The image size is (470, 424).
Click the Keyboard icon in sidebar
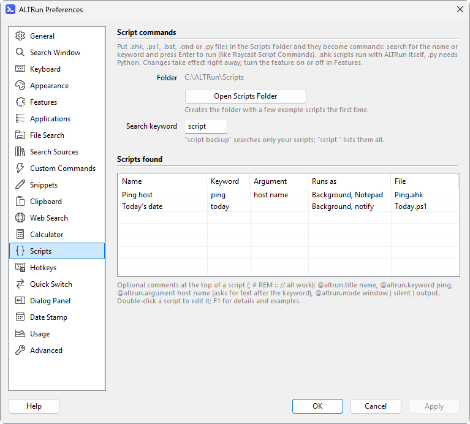(x=20, y=69)
